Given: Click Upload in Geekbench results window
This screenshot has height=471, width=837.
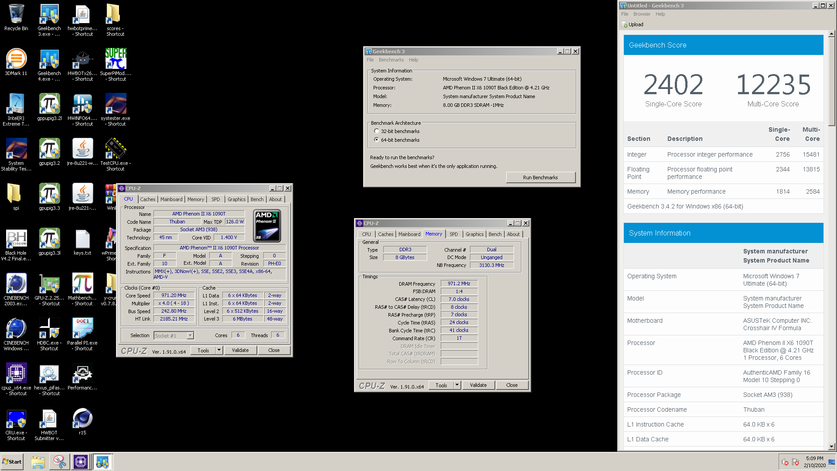Looking at the screenshot, I should click(x=633, y=24).
